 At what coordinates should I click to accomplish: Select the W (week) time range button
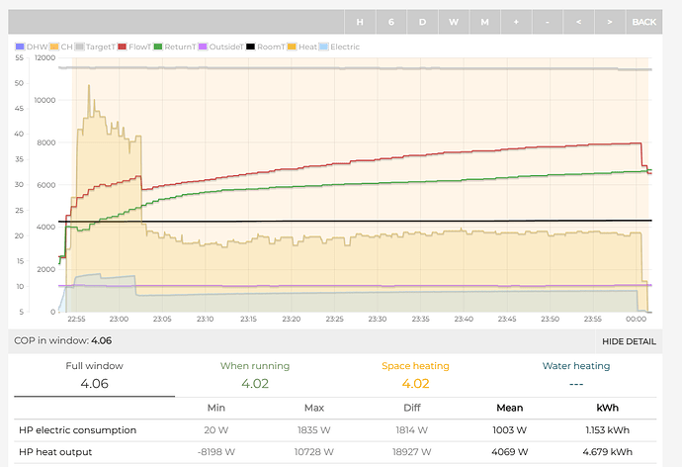pyautogui.click(x=454, y=22)
